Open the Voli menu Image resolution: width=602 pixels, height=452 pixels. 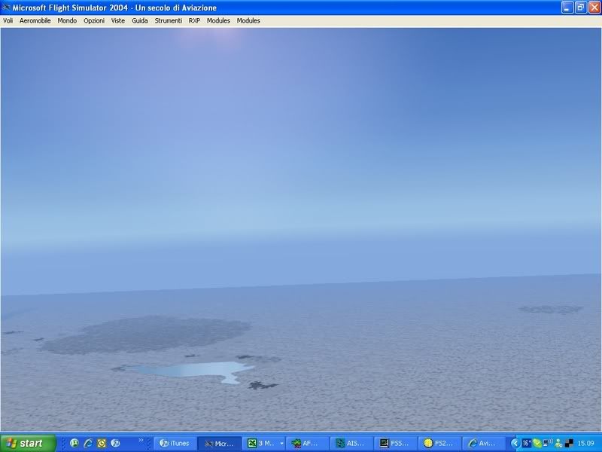tap(8, 21)
